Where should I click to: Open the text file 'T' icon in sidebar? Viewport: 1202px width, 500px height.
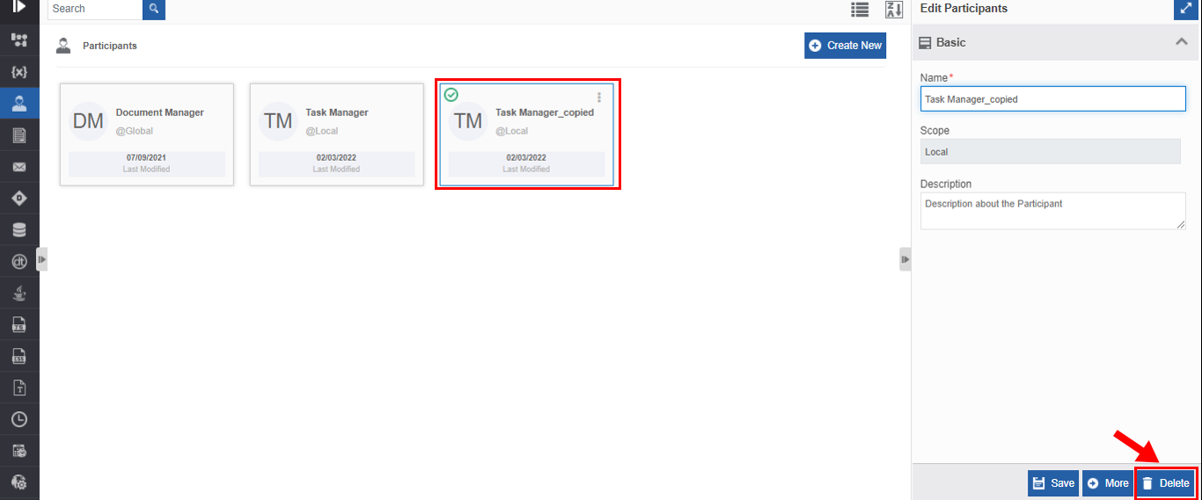click(18, 388)
